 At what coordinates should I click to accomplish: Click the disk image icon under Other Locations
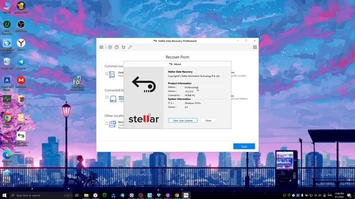pos(113,124)
